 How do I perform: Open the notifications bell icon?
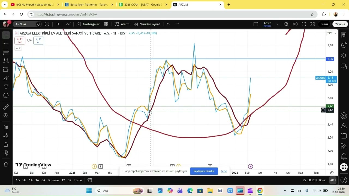coord(344,157)
